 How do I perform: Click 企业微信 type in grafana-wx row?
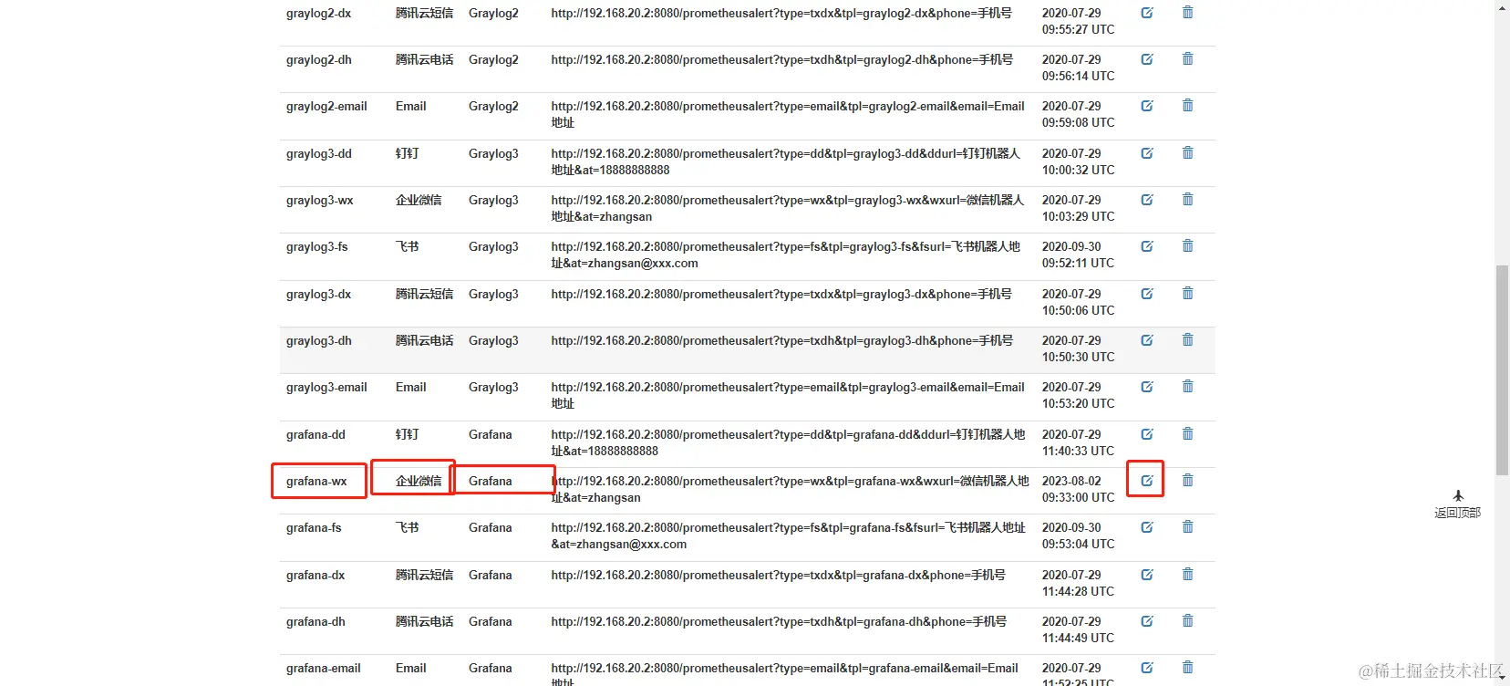coord(419,481)
